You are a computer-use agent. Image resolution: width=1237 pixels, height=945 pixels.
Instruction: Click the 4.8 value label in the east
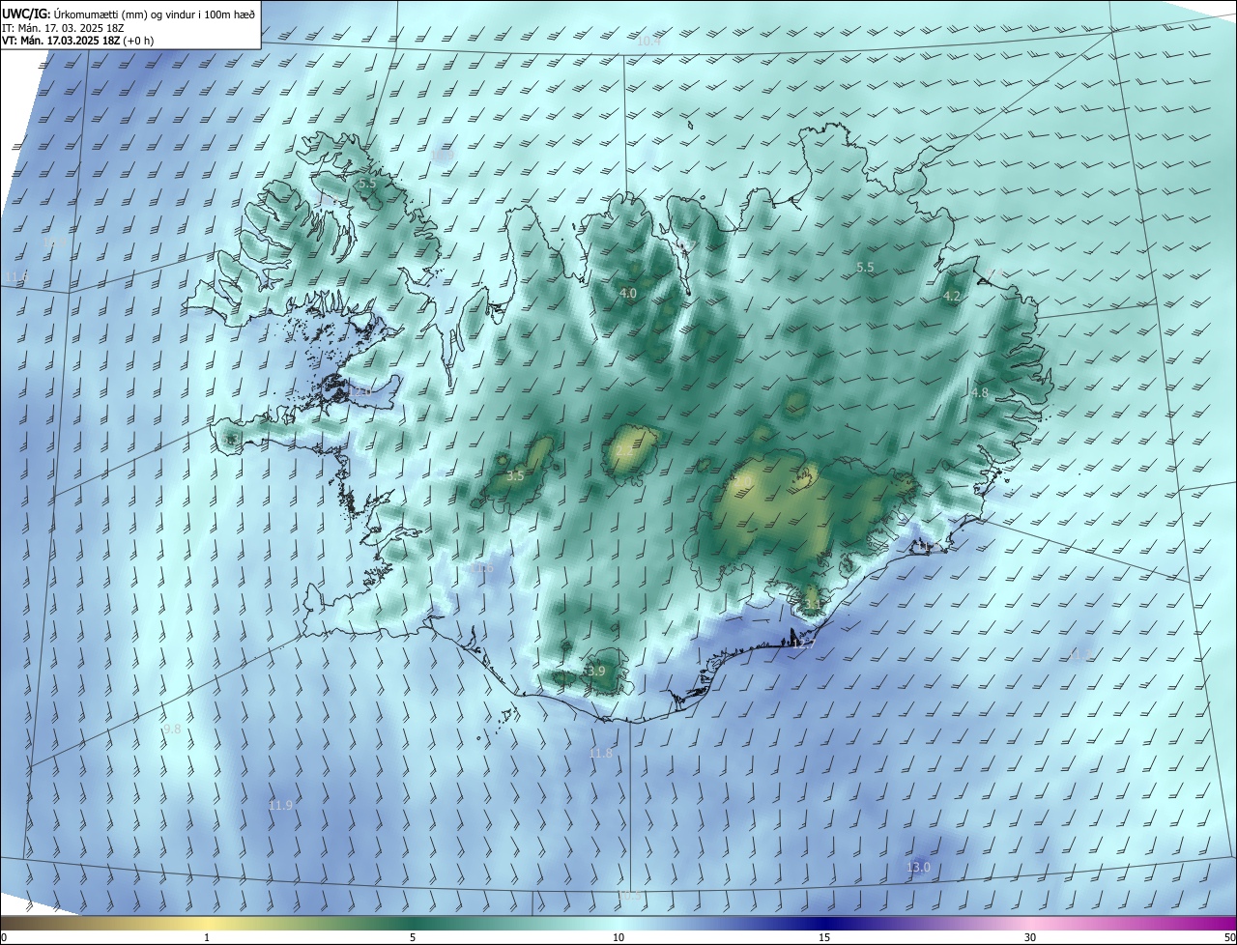pos(980,393)
